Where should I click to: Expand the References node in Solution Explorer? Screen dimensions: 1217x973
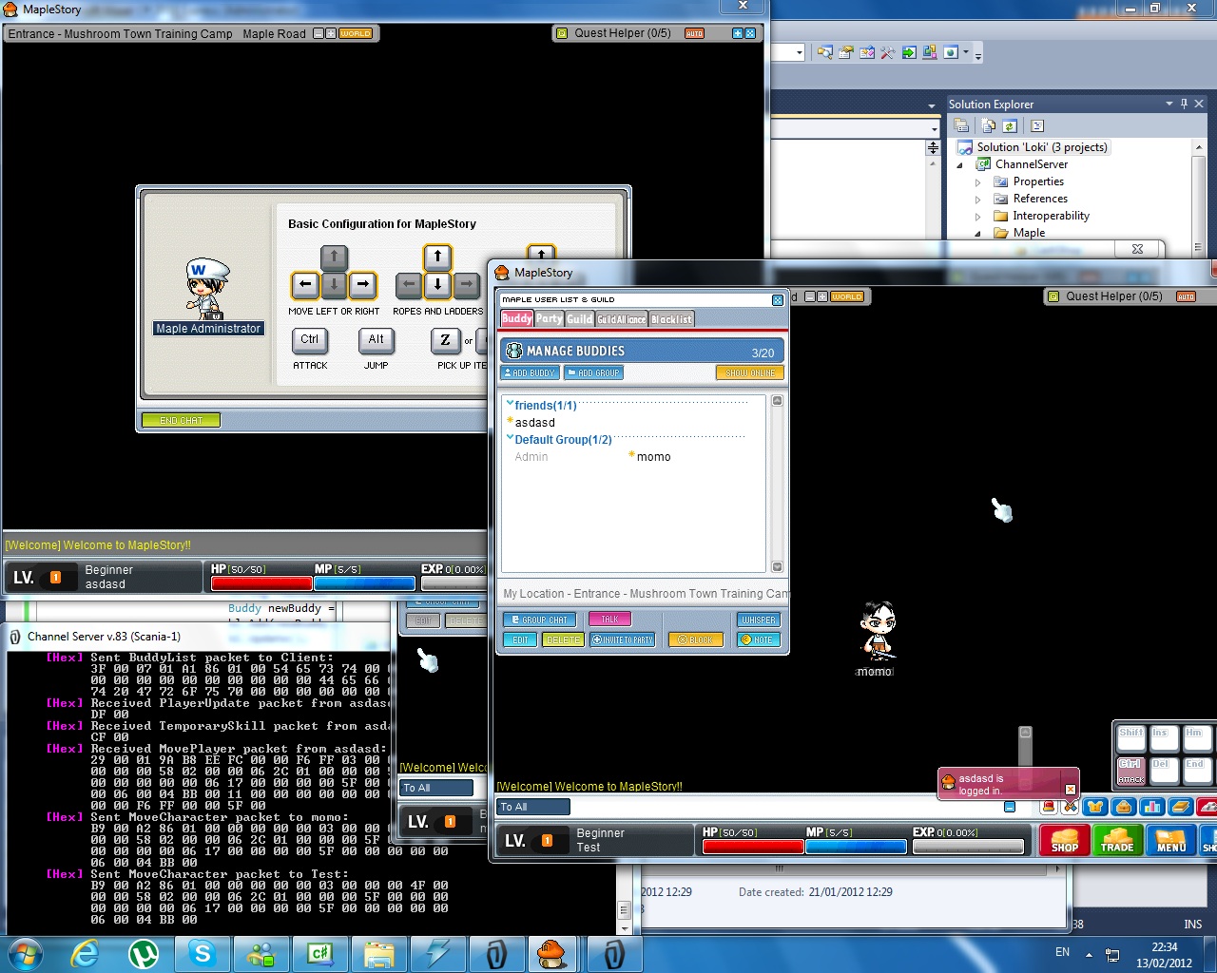(x=977, y=199)
